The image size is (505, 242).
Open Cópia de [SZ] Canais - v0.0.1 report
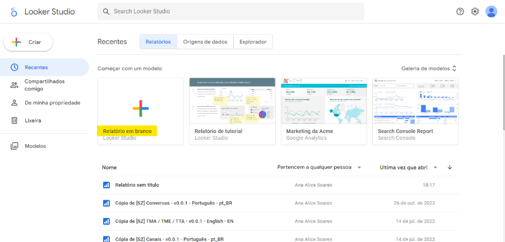(x=278, y=238)
